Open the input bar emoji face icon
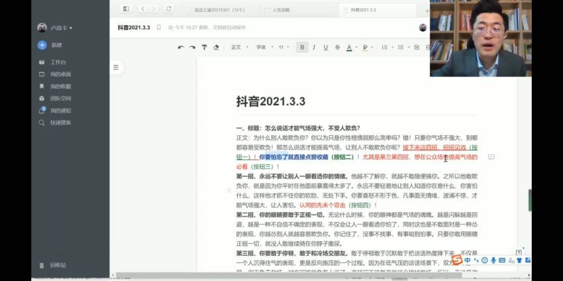The image size is (563, 281). click(485, 260)
